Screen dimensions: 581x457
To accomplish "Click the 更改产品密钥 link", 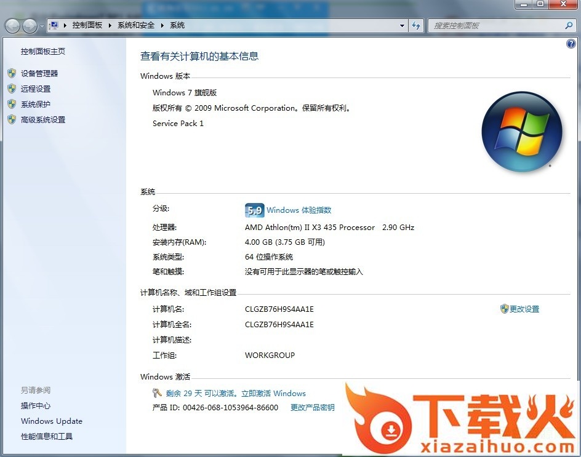I will 312,407.
